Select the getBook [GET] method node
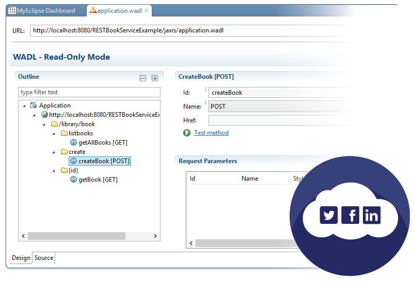Image resolution: width=415 pixels, height=281 pixels. click(x=98, y=180)
